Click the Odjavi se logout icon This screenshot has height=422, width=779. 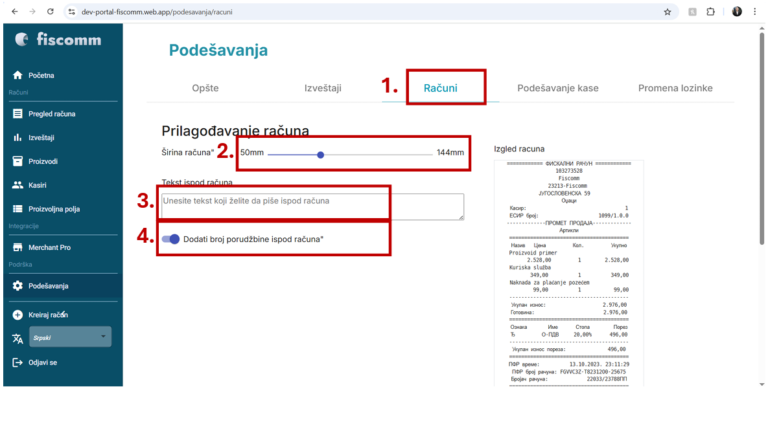[x=17, y=362]
